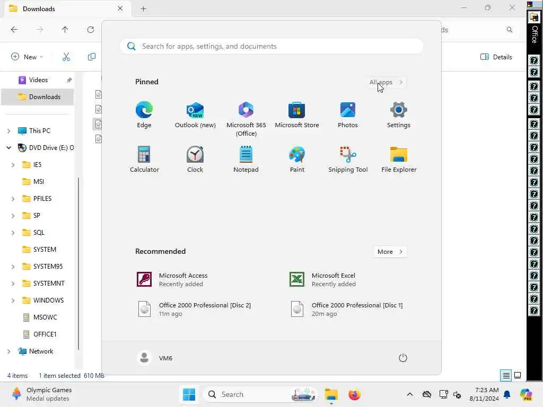Click the Office shortcut bar icon
This screenshot has width=543, height=407.
[x=535, y=17]
